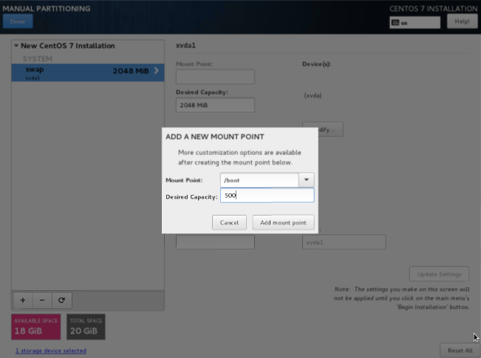Open the Mount Point dropdown arrow
The width and height of the screenshot is (481, 358).
pyautogui.click(x=306, y=180)
